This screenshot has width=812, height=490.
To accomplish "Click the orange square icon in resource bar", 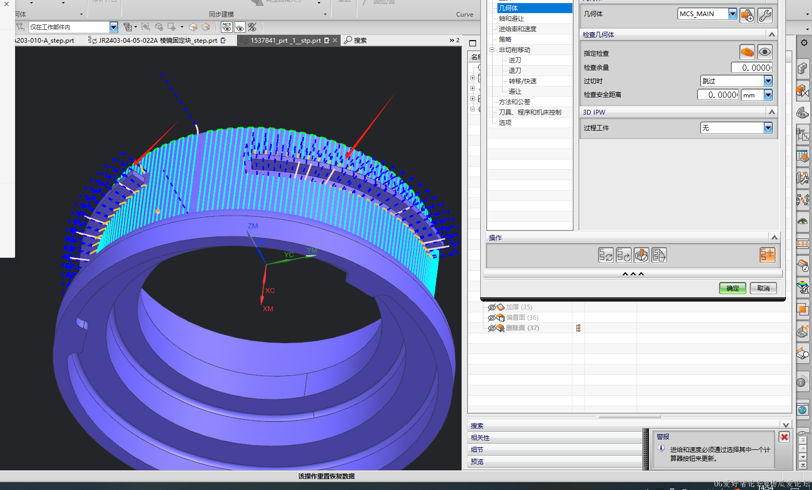I will tap(803, 309).
